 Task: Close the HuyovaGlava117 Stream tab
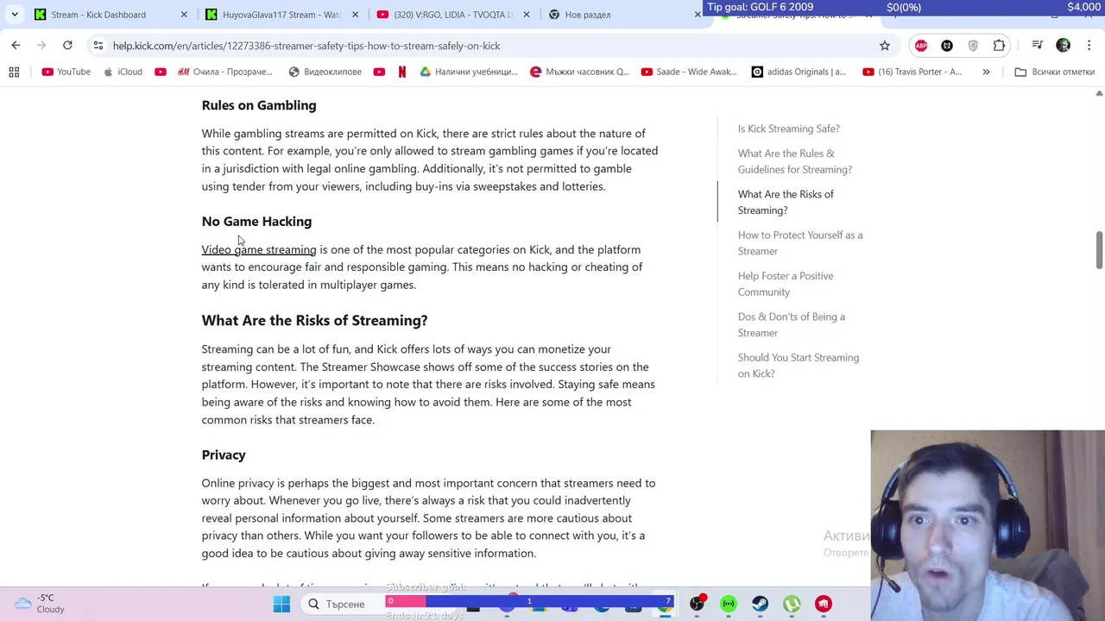click(355, 15)
